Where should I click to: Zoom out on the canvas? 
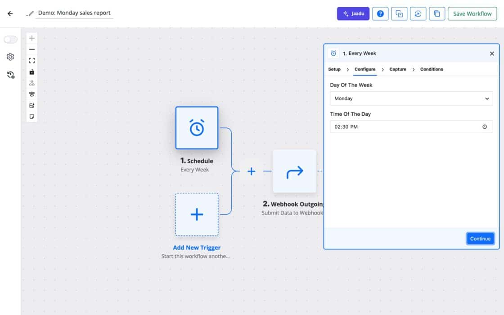coord(32,49)
